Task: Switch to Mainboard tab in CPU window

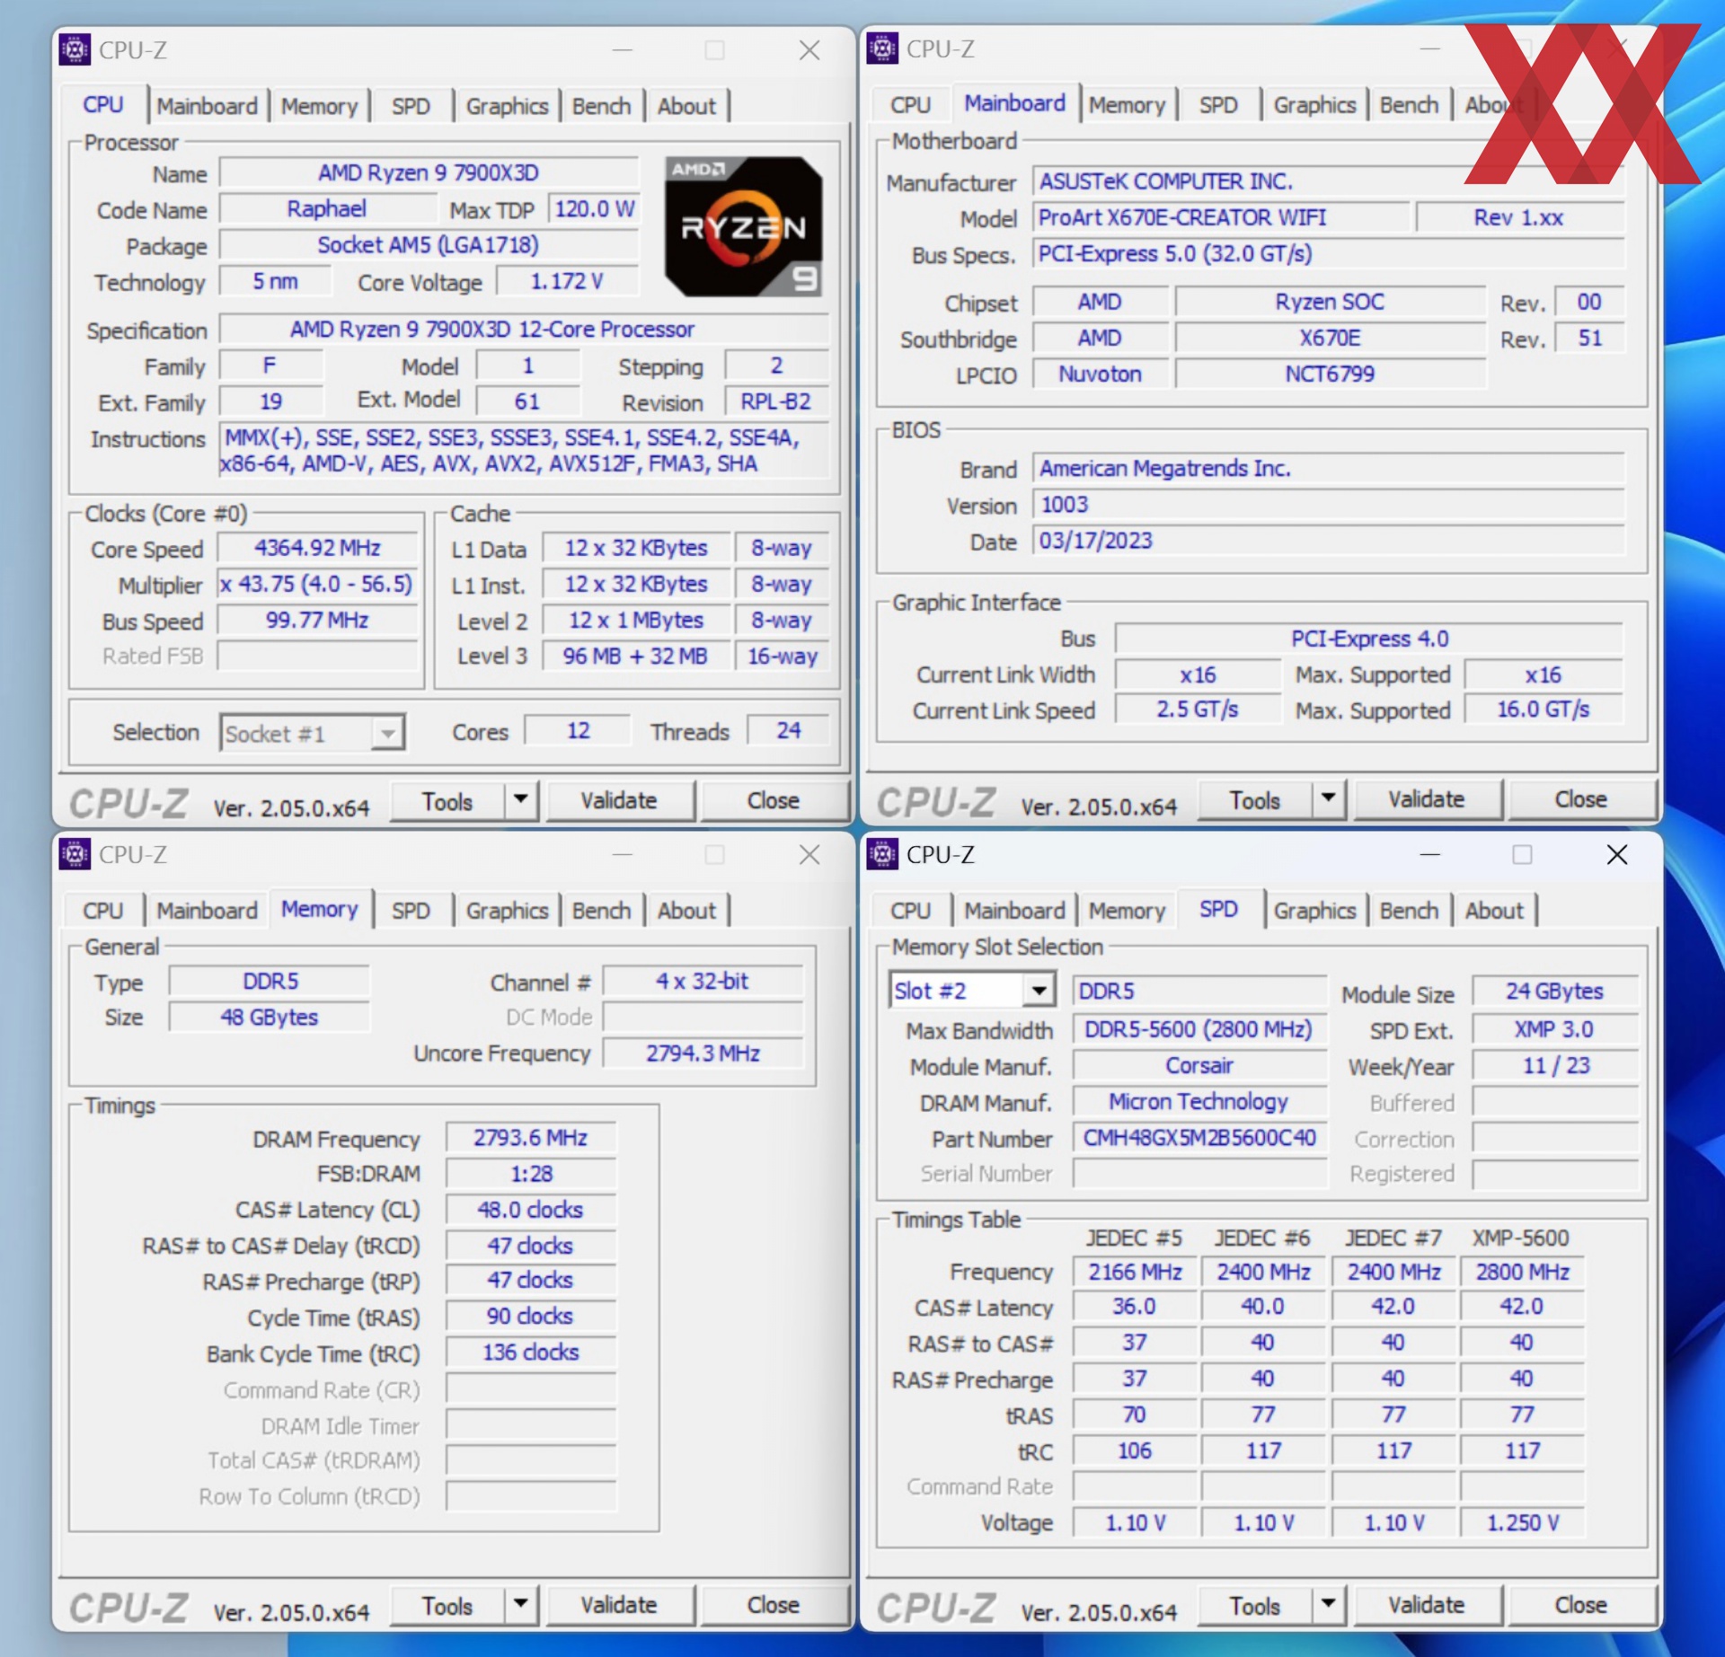Action: click(207, 106)
